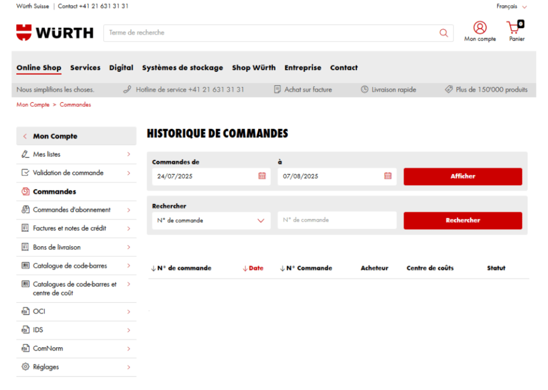Click Catalogues de code-barres et centre icon

(25, 284)
